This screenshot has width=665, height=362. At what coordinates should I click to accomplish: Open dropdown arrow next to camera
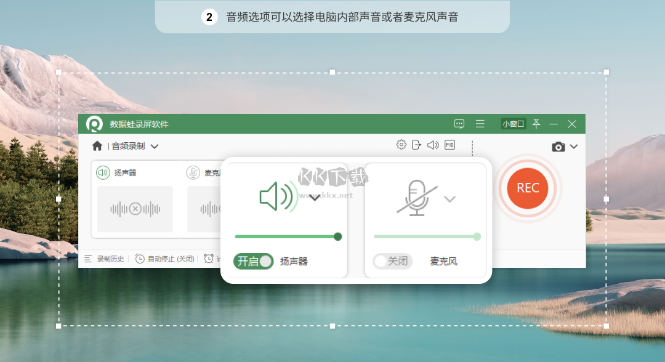point(574,147)
